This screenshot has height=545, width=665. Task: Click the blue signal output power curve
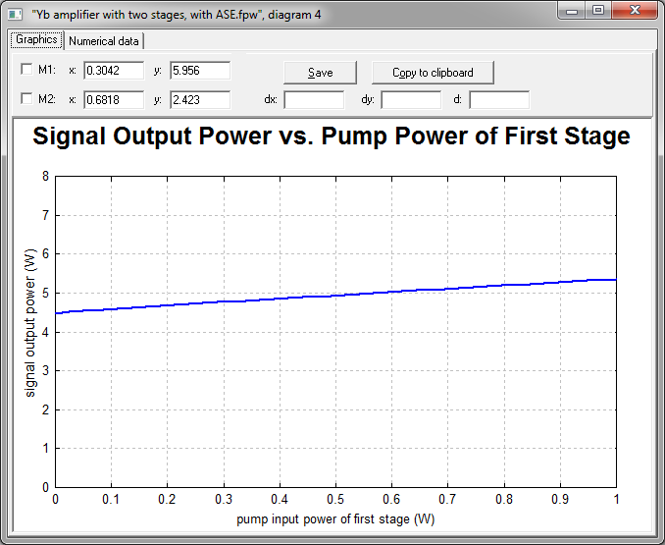click(x=335, y=295)
